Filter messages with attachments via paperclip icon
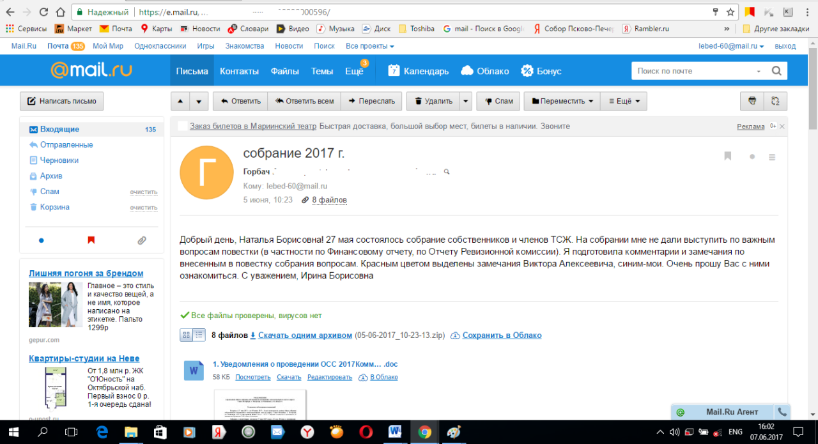 (x=142, y=241)
